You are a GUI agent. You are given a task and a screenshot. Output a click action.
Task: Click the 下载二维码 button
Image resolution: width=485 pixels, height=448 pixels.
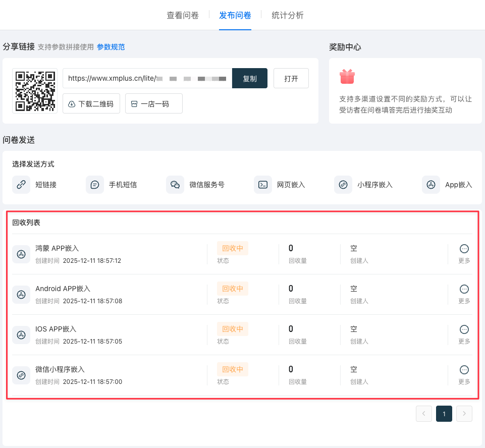click(x=91, y=103)
